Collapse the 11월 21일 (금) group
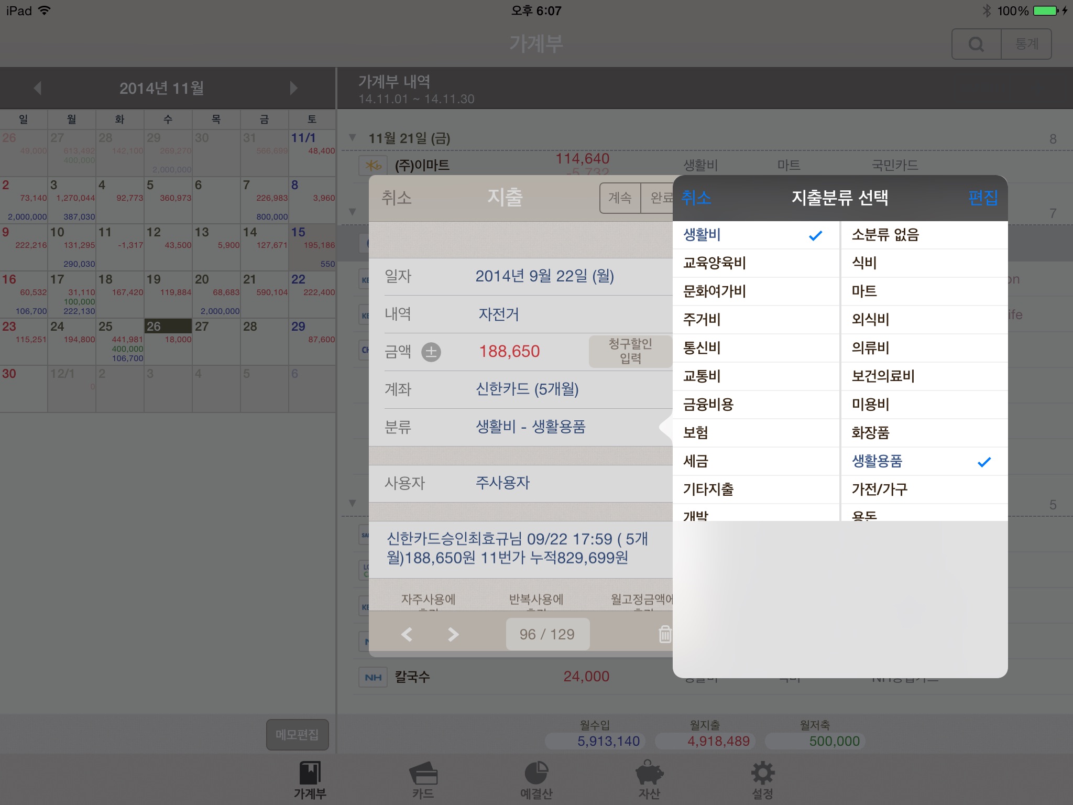Viewport: 1073px width, 805px height. [353, 138]
